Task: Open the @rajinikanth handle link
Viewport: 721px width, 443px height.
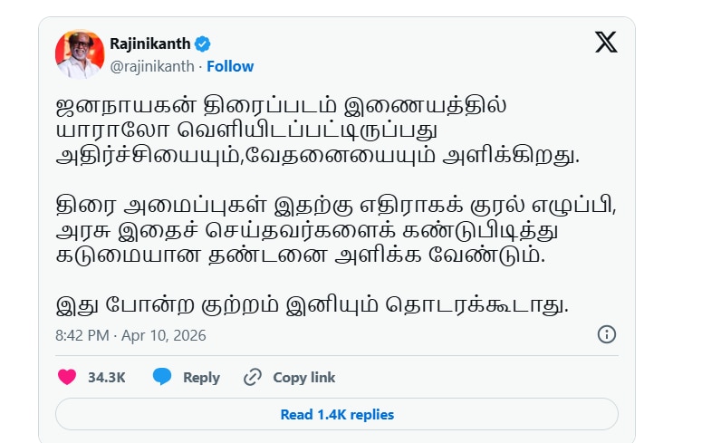Action: pos(152,66)
